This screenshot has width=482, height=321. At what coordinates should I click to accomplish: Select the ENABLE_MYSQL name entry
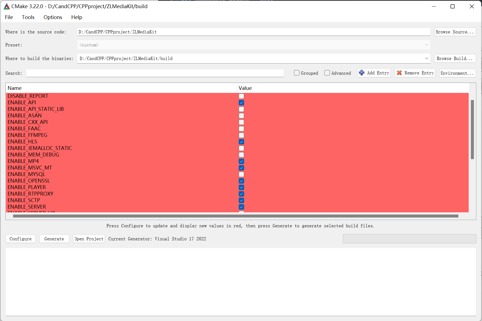pyautogui.click(x=26, y=174)
